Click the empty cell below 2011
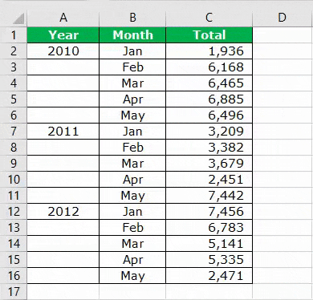Viewport: 313px width, 300px height. pyautogui.click(x=63, y=148)
